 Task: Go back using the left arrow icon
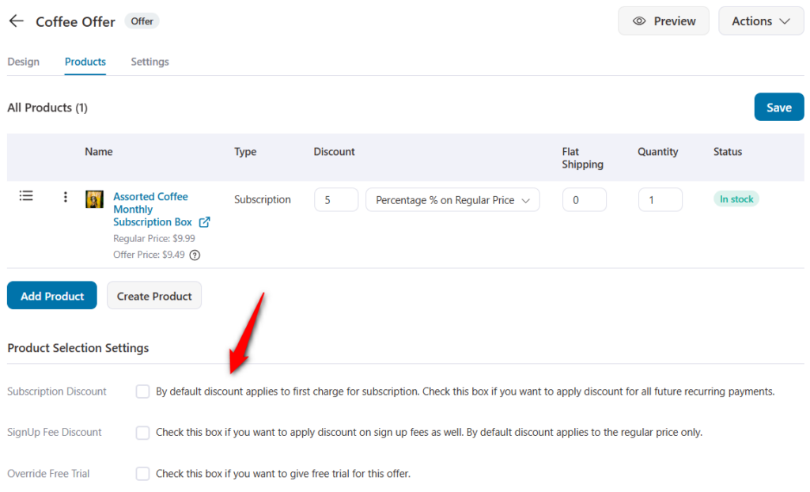(x=17, y=21)
